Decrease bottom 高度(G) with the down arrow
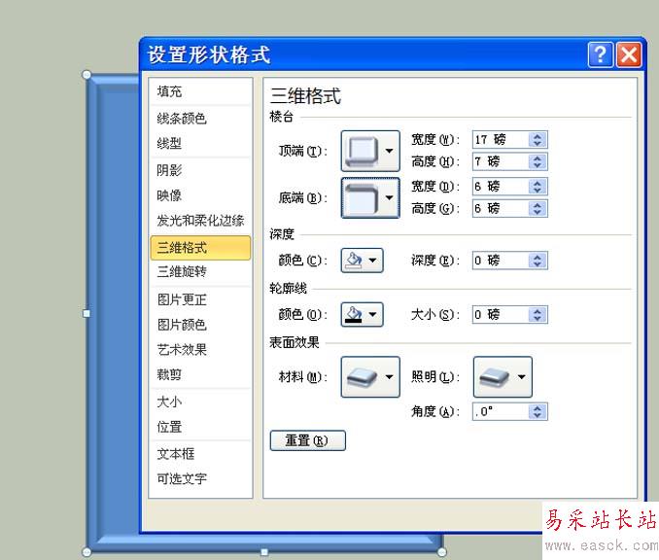 pos(538,212)
